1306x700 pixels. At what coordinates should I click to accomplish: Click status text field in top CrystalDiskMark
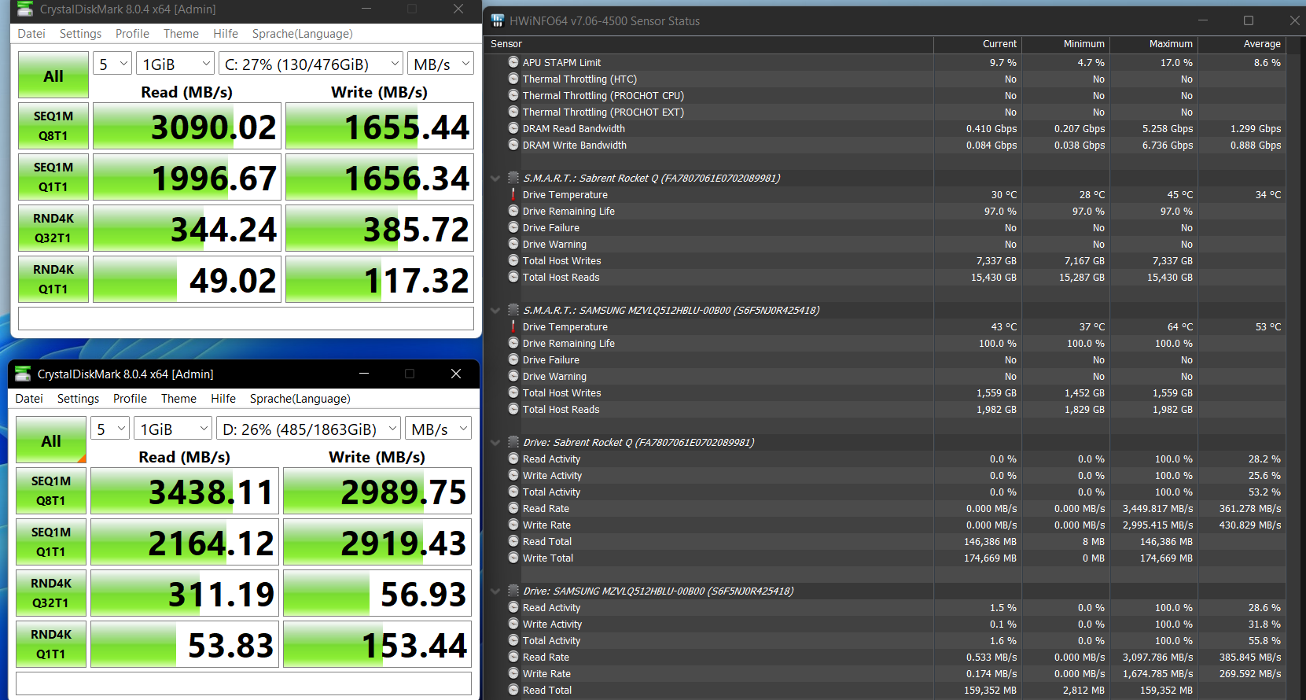[x=246, y=319]
